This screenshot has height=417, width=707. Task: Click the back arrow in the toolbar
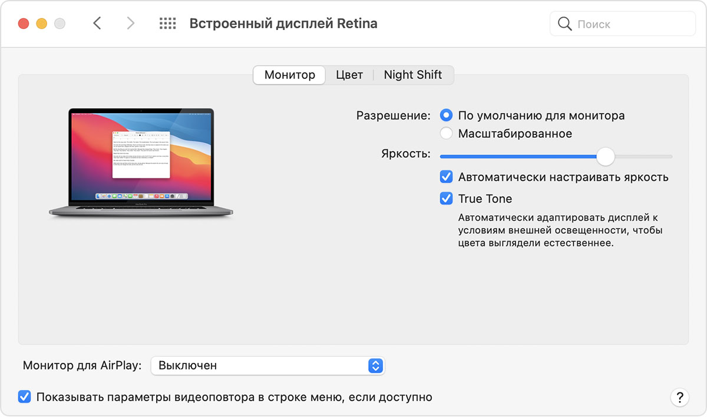point(98,24)
